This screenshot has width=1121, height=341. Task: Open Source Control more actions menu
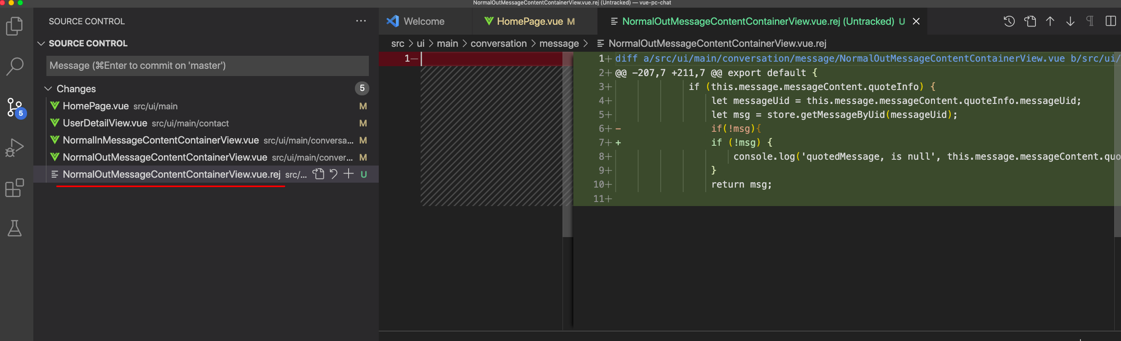pyautogui.click(x=361, y=21)
